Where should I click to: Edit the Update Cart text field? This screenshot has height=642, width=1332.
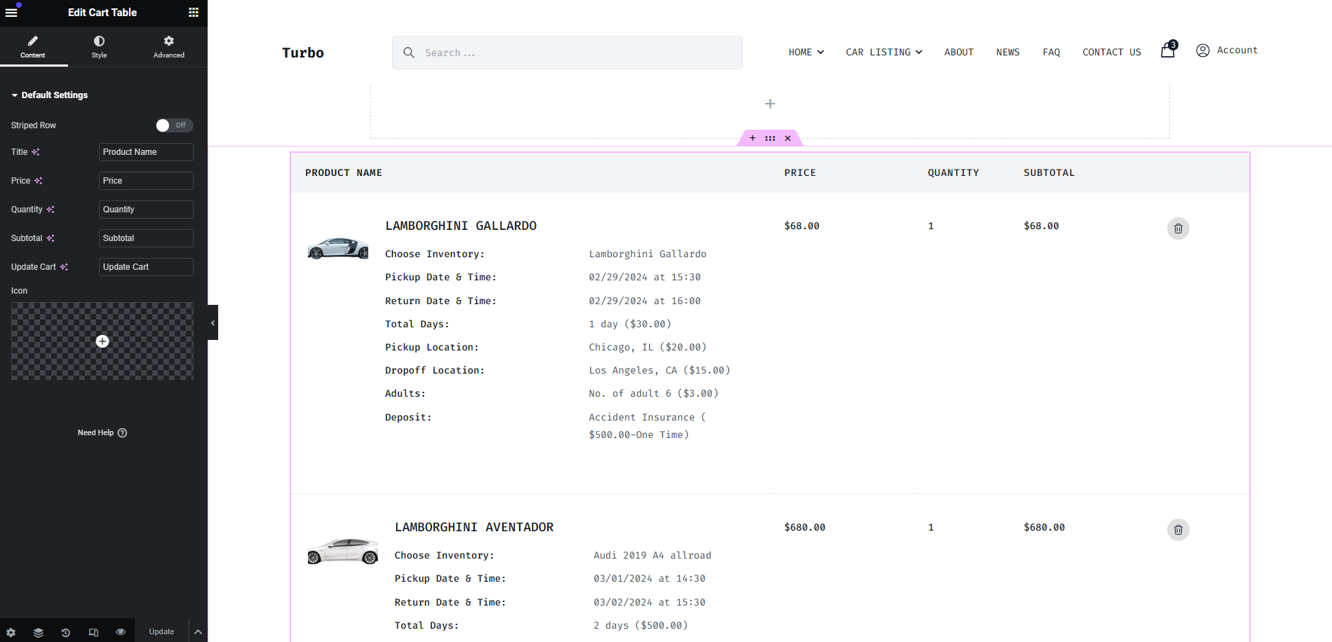tap(146, 267)
